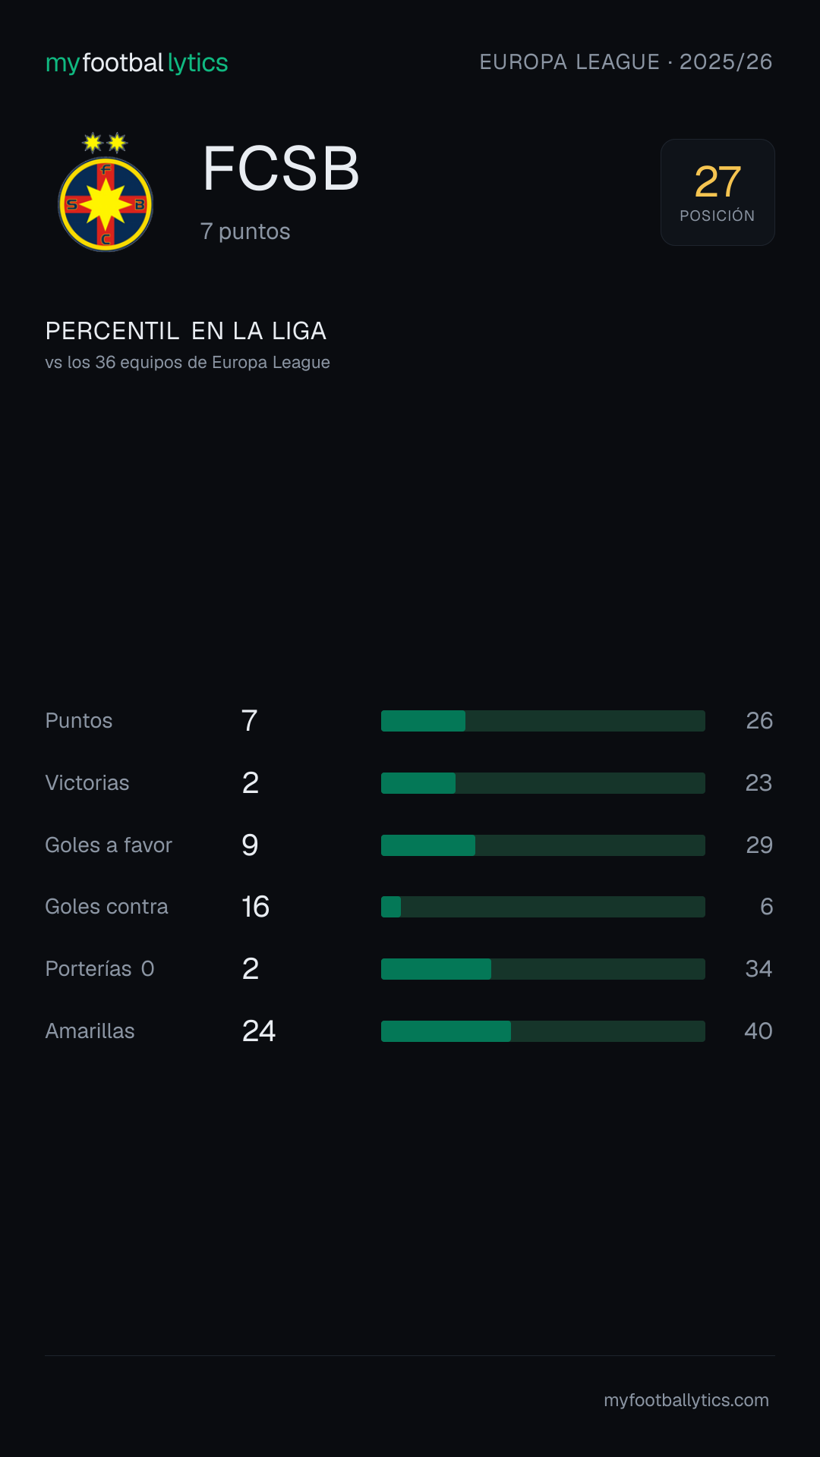Image resolution: width=820 pixels, height=1457 pixels.
Task: Click the Victorias value 2
Action: (x=251, y=783)
